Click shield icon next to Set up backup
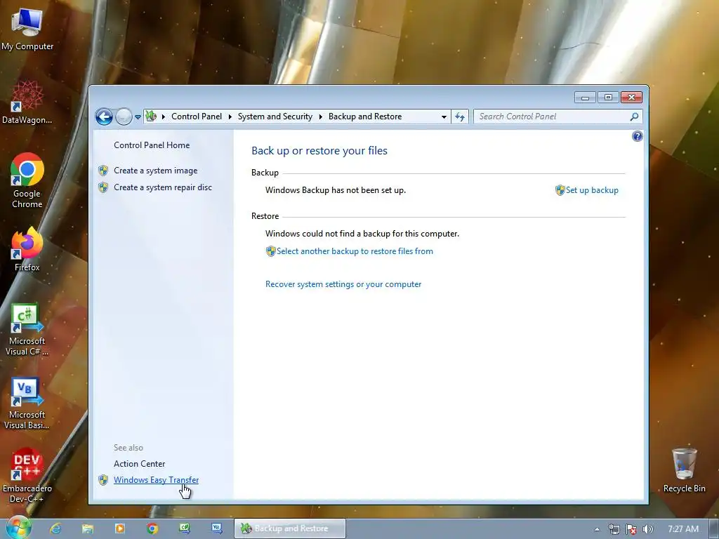Screen dimensions: 719x539 pos(560,190)
